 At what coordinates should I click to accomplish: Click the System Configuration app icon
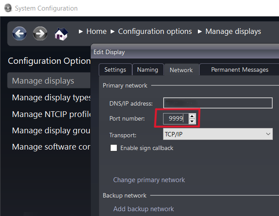tap(7, 8)
